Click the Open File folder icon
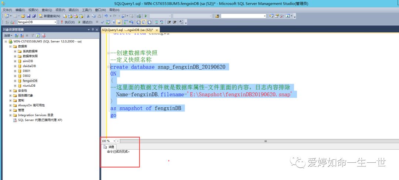The image size is (399, 180). coord(23,16)
